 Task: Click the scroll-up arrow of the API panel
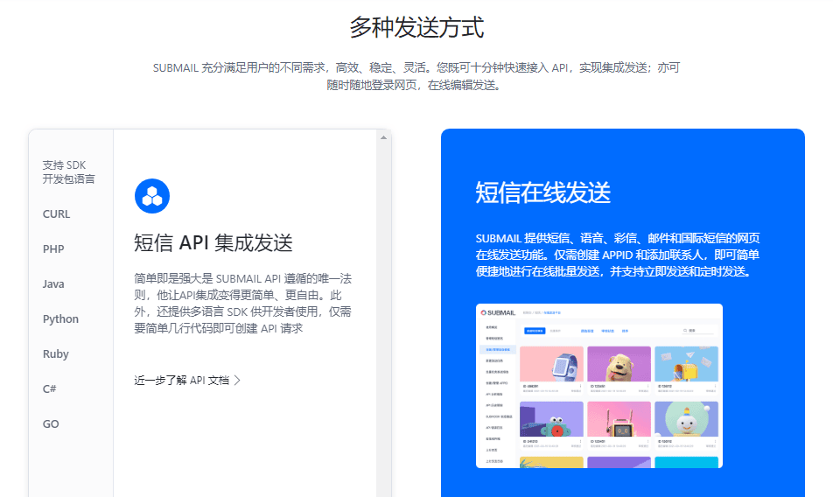[x=383, y=137]
